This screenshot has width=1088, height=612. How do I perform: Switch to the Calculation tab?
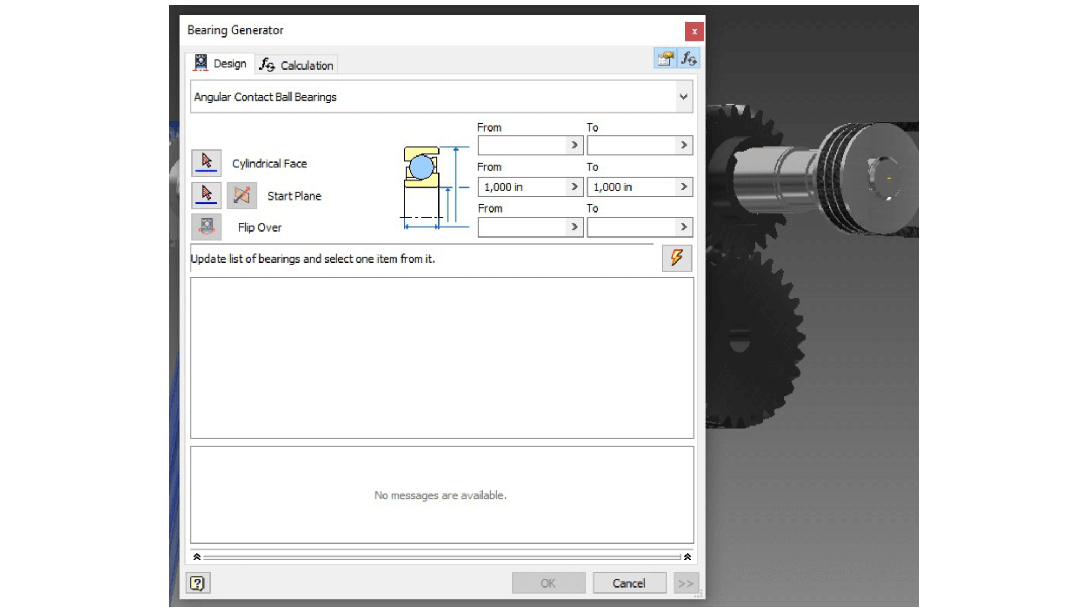297,65
